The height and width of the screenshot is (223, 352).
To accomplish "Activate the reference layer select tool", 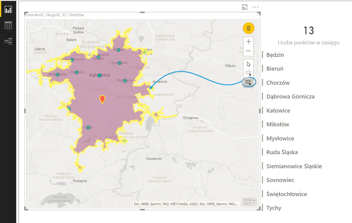I will [248, 82].
